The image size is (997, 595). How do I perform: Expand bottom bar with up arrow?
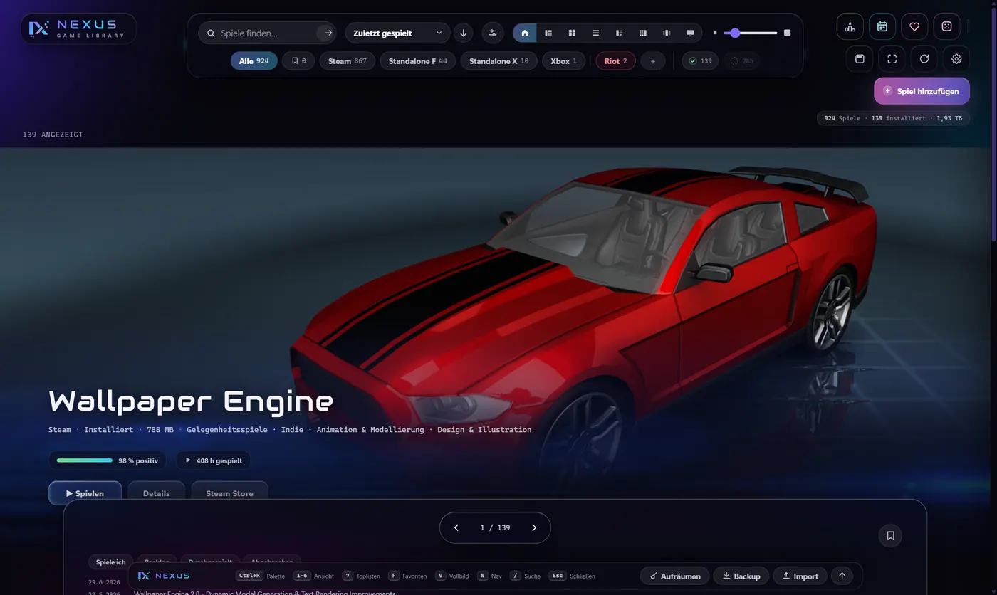pyautogui.click(x=842, y=576)
